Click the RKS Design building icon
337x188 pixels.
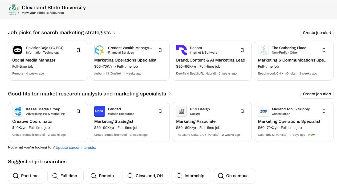[x=181, y=111]
